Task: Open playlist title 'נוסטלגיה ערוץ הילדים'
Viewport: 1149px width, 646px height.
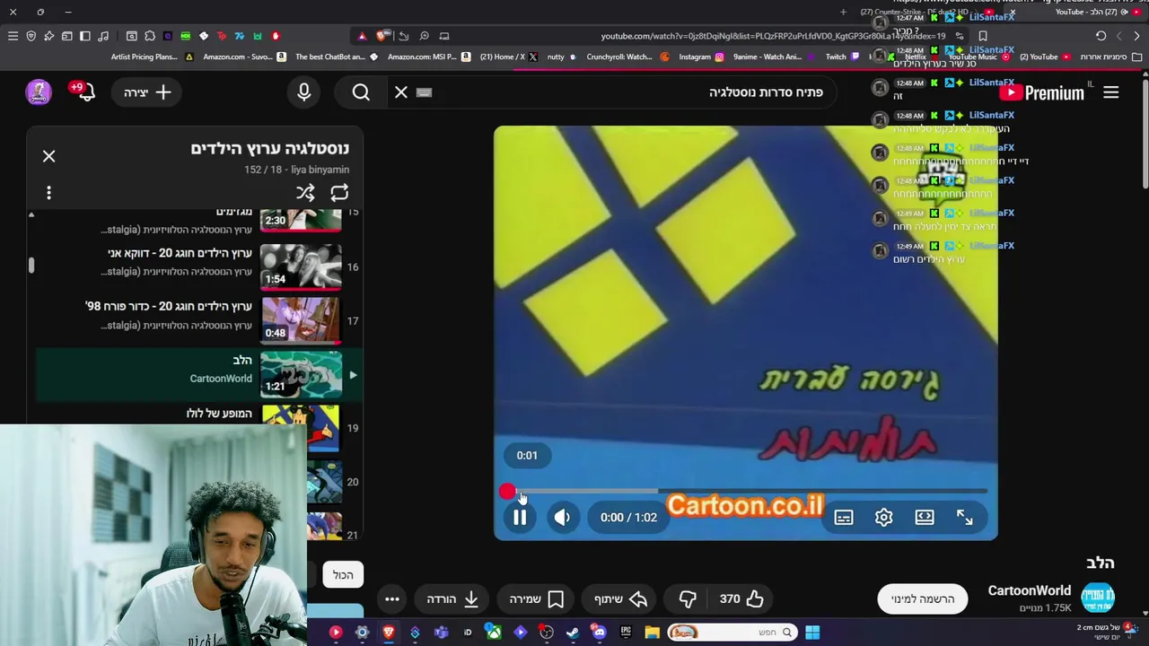Action: (x=269, y=148)
